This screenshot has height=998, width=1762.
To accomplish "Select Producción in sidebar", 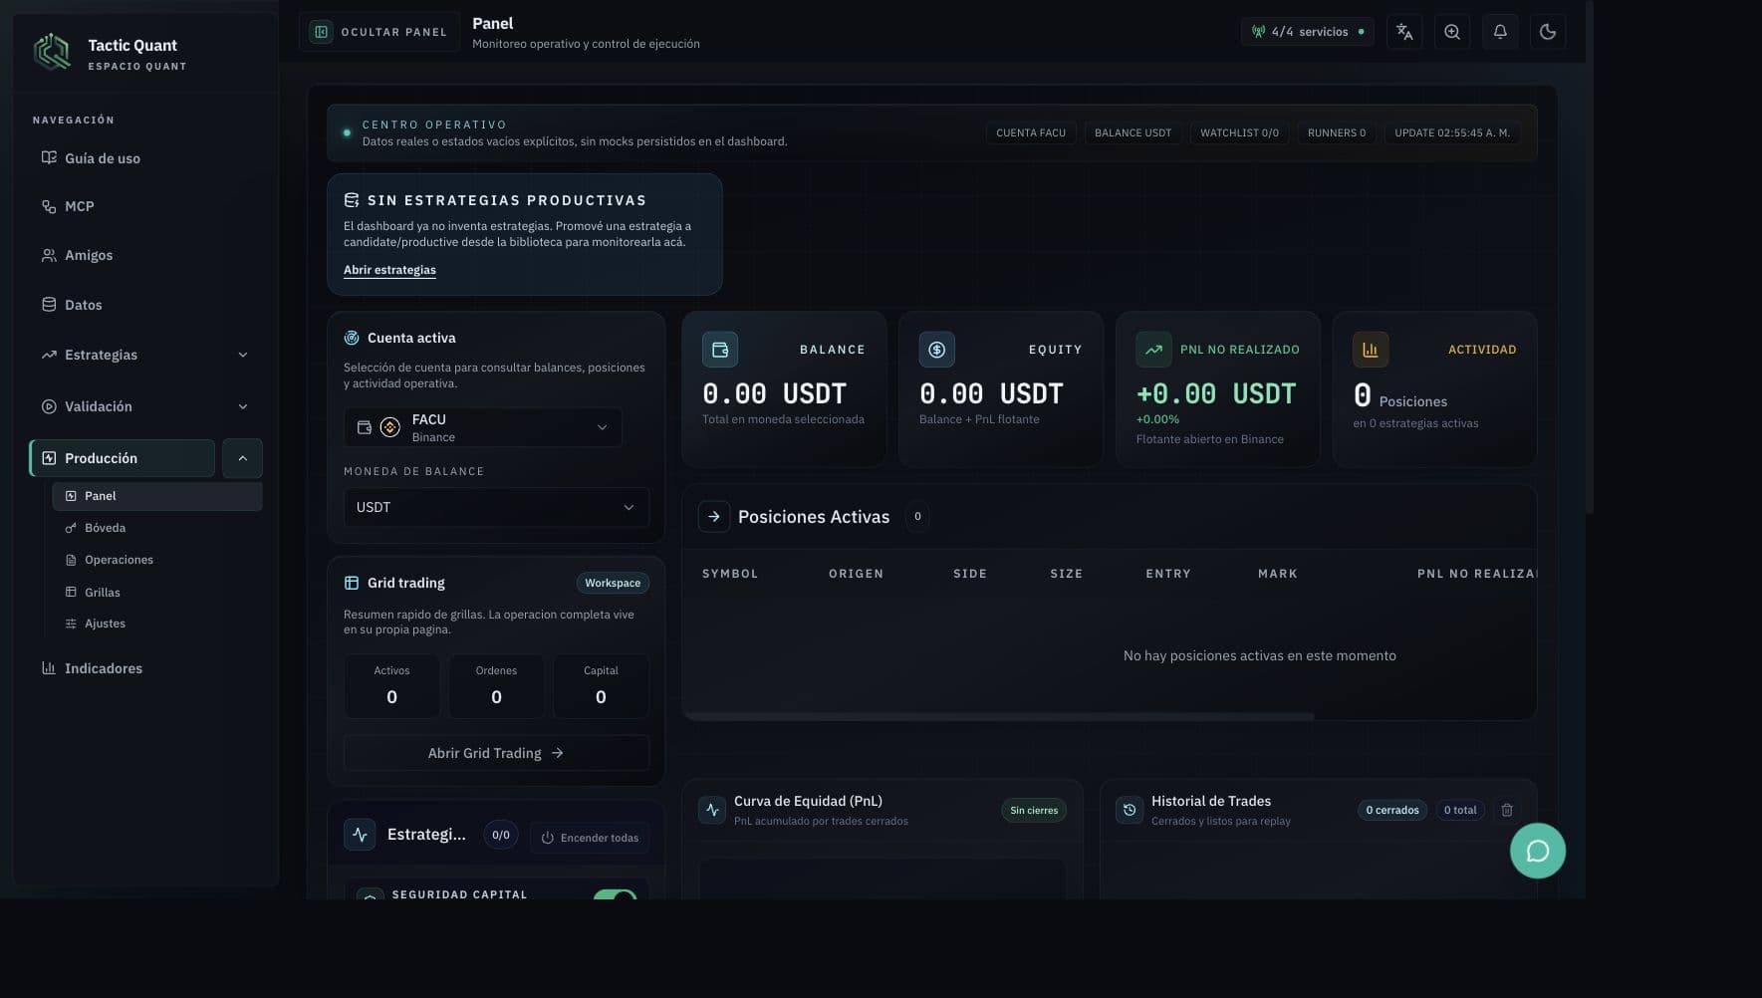I will pos(123,458).
